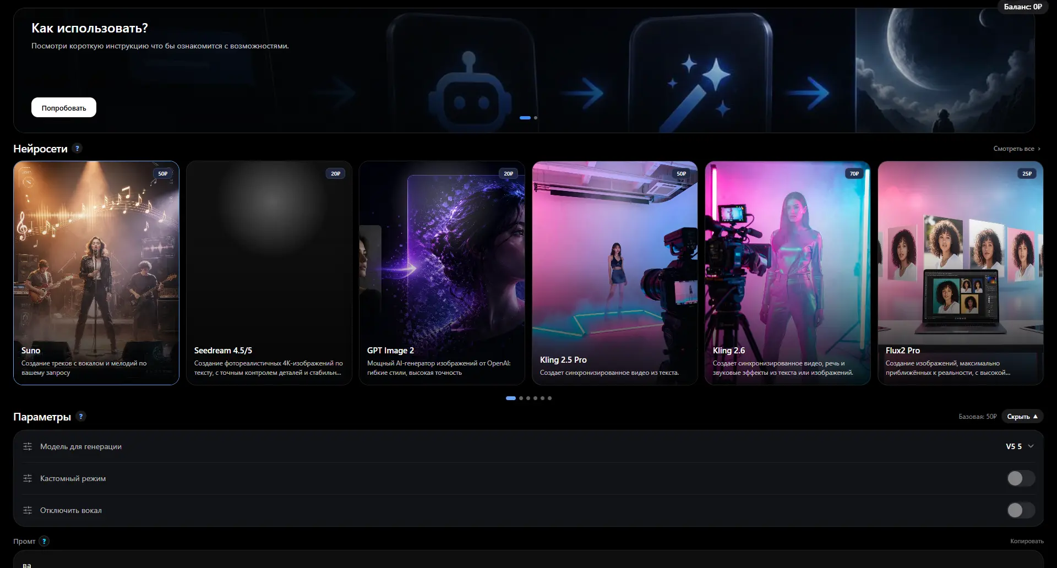Pick the Kling 2.5 Pro card
This screenshot has width=1057, height=568.
click(x=615, y=273)
